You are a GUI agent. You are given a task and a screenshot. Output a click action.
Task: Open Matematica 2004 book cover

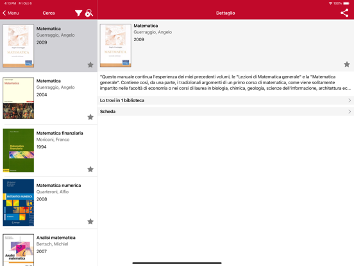[19, 98]
